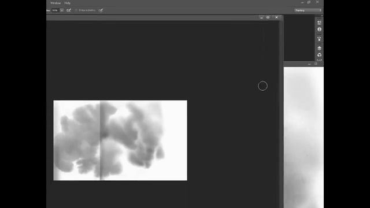
Task: Close the main document window
Action: click(276, 17)
